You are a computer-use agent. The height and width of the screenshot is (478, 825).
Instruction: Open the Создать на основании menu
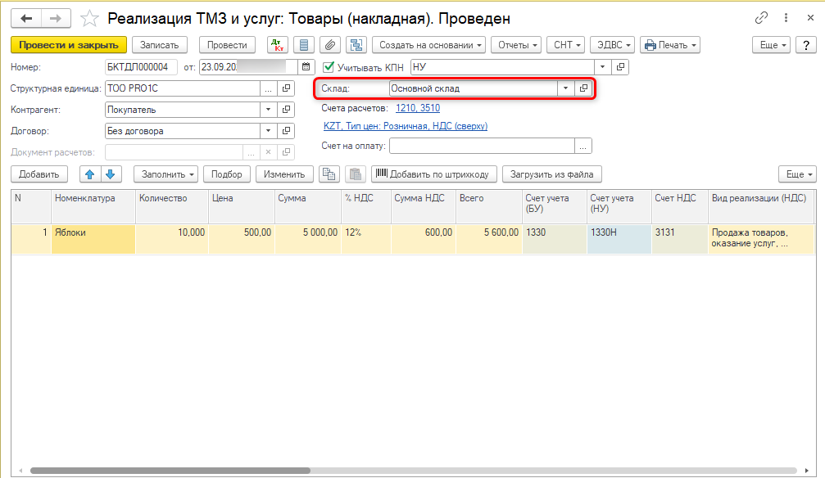pyautogui.click(x=428, y=45)
